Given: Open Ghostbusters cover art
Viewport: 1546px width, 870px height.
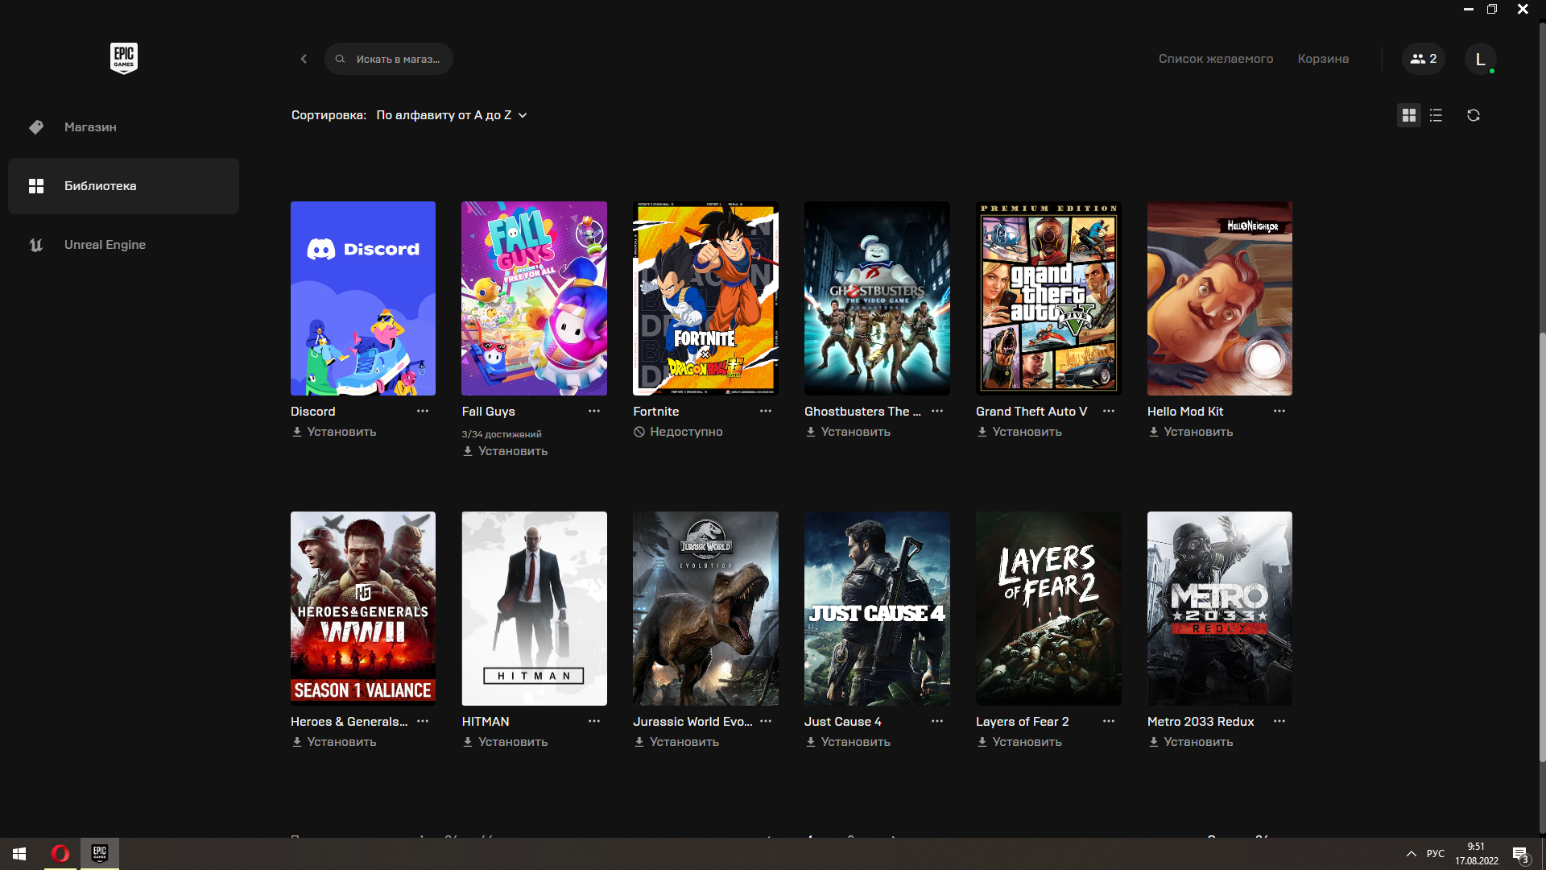Looking at the screenshot, I should pyautogui.click(x=877, y=298).
